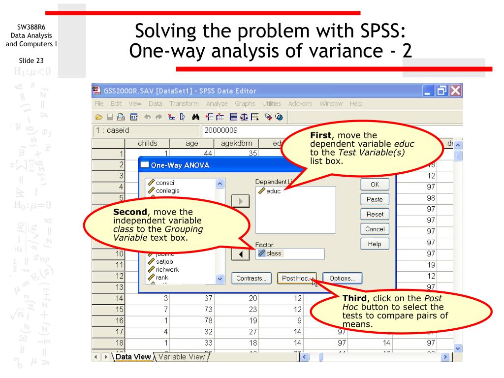Open the Contrasts... options

252,279
